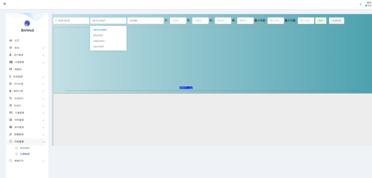The width and height of the screenshot is (372, 178).
Task: Open the 30分钟 interval dropdown
Action: (145, 21)
